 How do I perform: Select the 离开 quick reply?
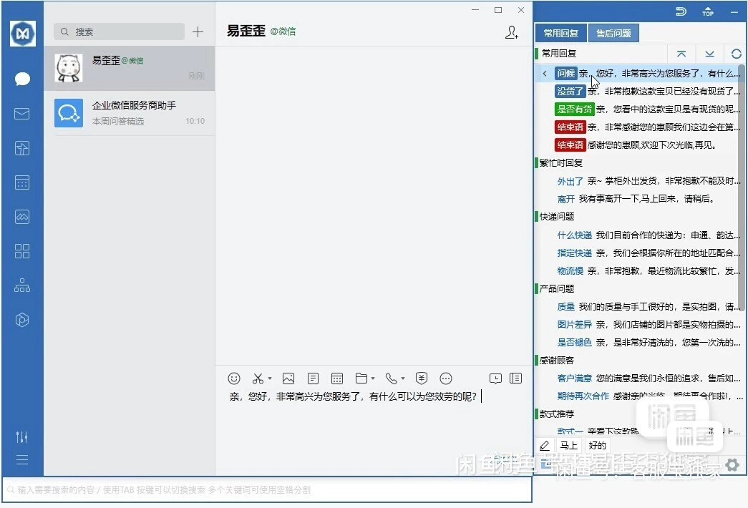click(637, 199)
